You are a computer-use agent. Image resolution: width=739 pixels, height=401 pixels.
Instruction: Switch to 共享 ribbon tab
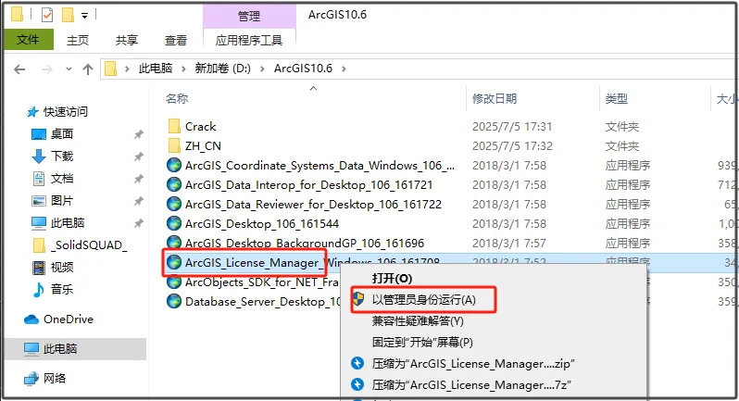pyautogui.click(x=127, y=40)
